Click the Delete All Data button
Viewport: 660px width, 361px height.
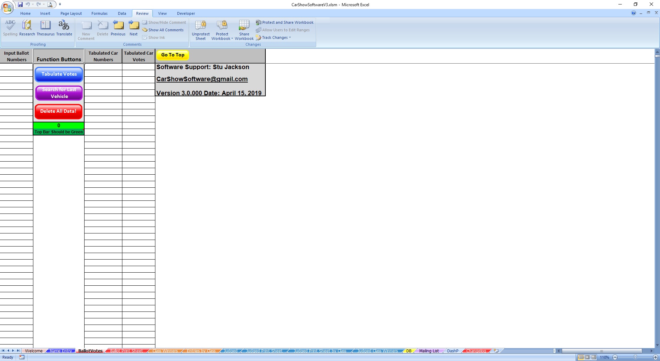pos(58,111)
